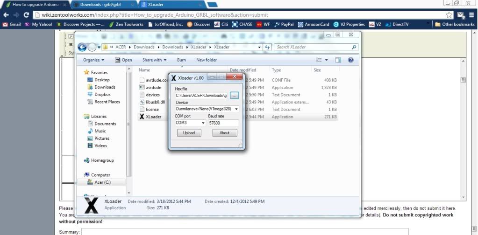Screen dimensions: 478x235
Task: Open Downloads in the navigation pane
Action: [x=105, y=87]
